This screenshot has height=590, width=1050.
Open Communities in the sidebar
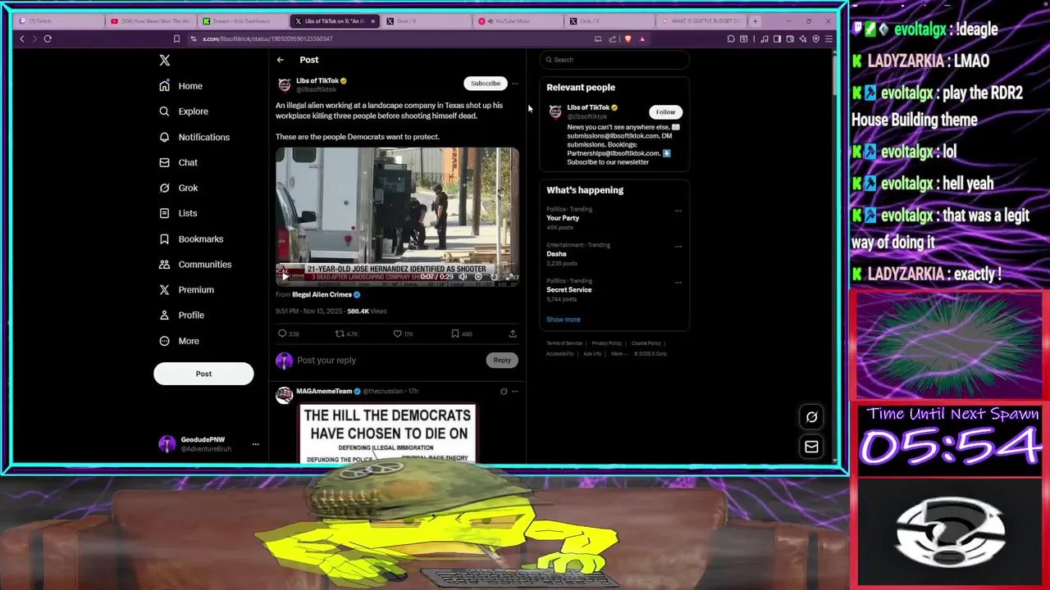pos(195,264)
